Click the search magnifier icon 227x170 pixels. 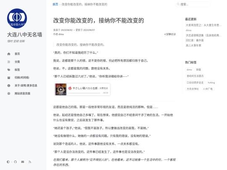tap(178, 4)
